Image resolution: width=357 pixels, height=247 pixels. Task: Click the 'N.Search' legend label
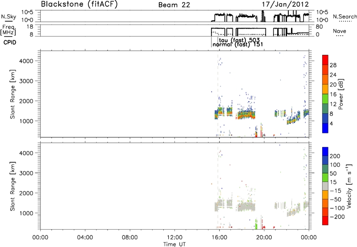tap(345, 16)
